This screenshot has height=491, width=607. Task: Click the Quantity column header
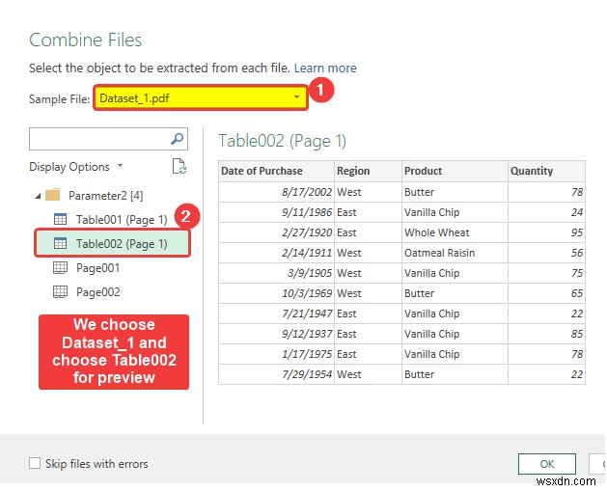546,171
